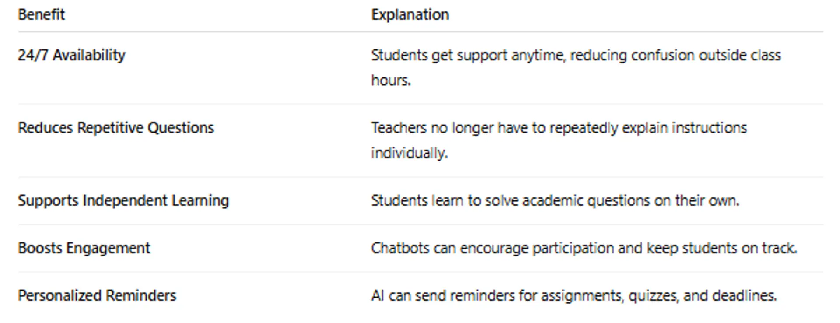This screenshot has height=323, width=840.
Task: Click the word 'Teachers' in the explanation column
Action: 399,128
